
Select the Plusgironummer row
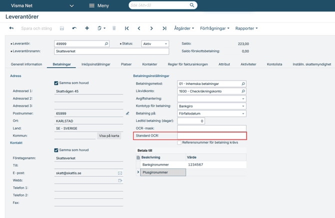163,172
